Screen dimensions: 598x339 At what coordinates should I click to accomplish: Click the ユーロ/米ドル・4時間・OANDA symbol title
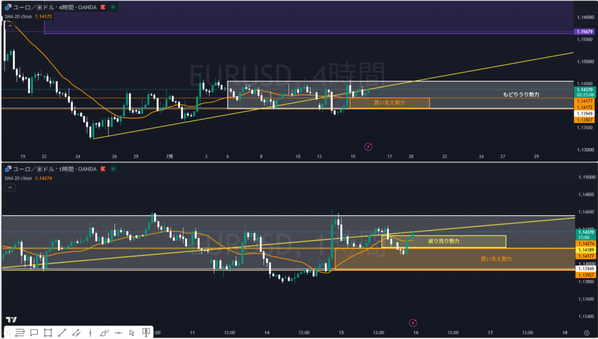(54, 7)
